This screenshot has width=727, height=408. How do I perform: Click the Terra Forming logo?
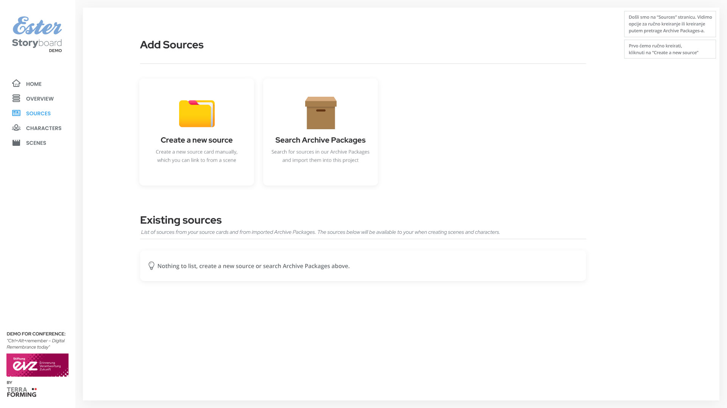click(22, 392)
